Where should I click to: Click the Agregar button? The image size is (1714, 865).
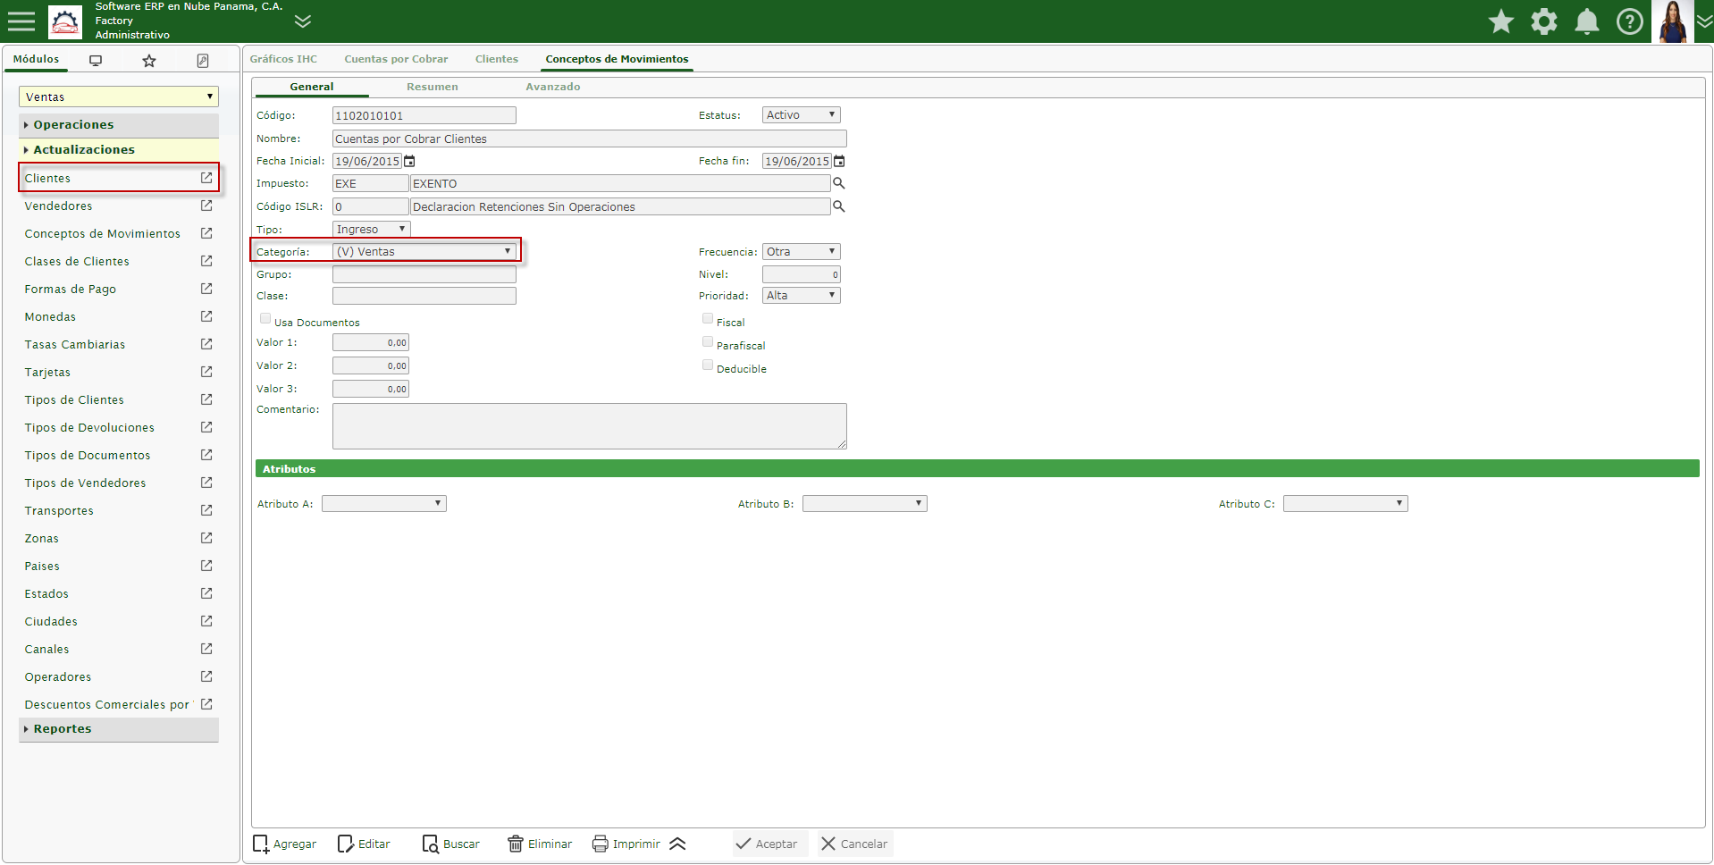[285, 844]
